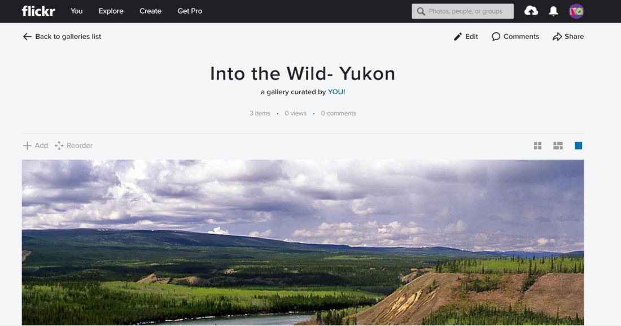621x326 pixels.
Task: Select the large single-photo view
Action: (578, 146)
